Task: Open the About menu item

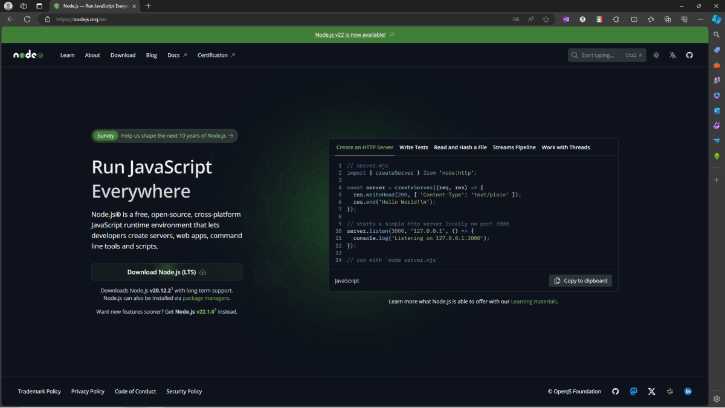Action: click(92, 55)
